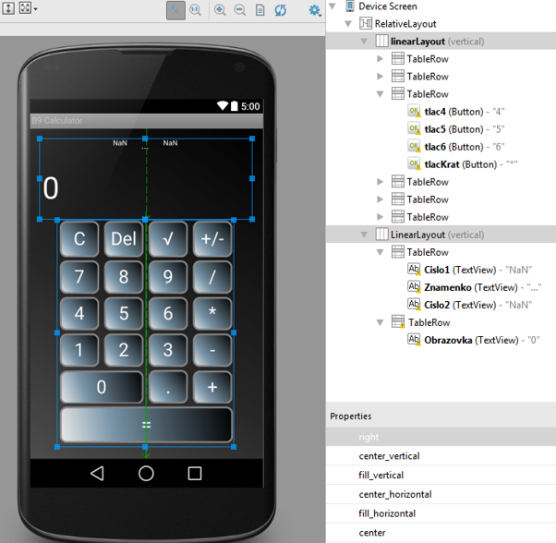Click the Del calculator button
The height and width of the screenshot is (543, 556).
point(124,239)
